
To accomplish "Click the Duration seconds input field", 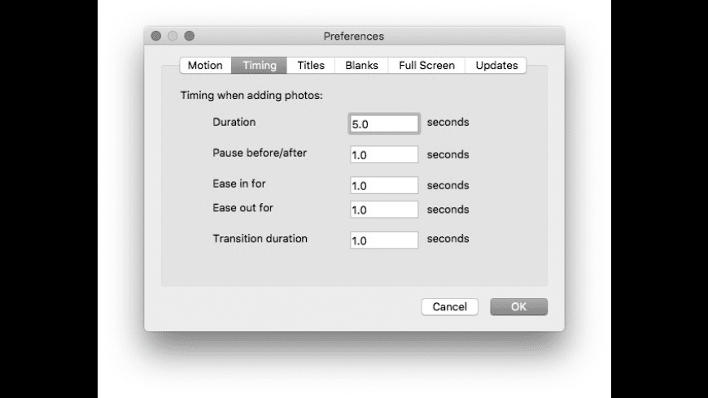I will tap(384, 123).
